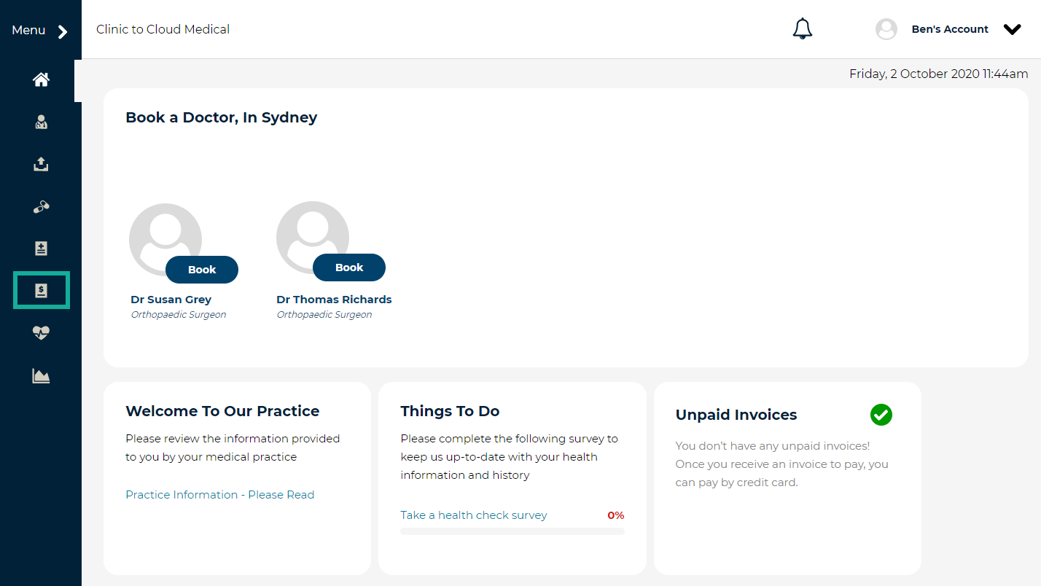1041x586 pixels.
Task: Select the medical records document icon
Action: click(x=40, y=248)
